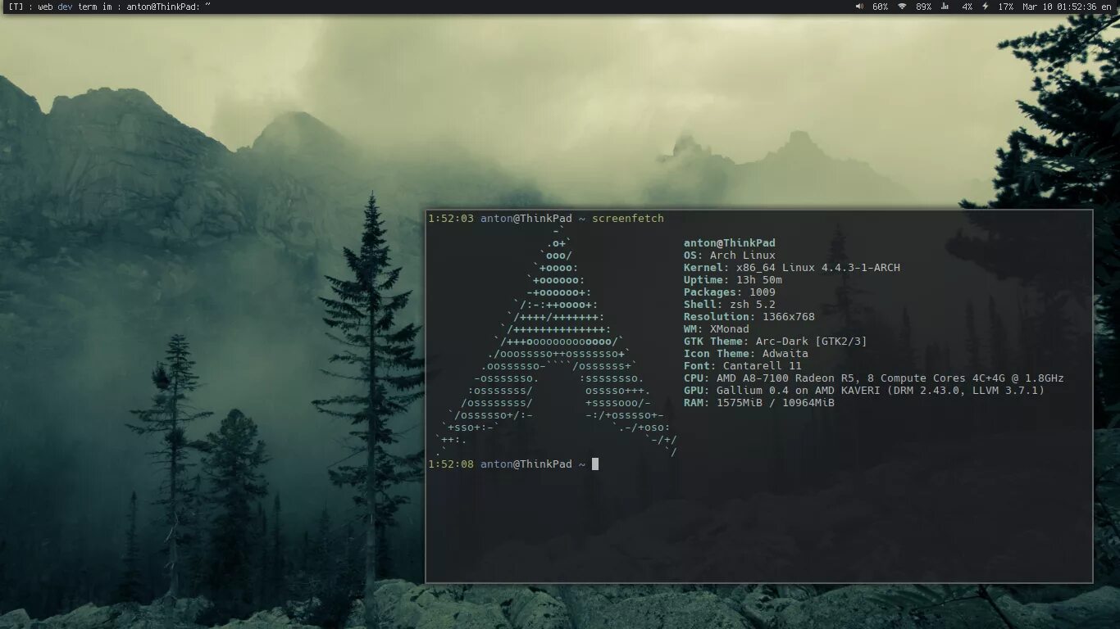Click the 89% Wi-Fi strength value
The image size is (1120, 629).
click(923, 6)
